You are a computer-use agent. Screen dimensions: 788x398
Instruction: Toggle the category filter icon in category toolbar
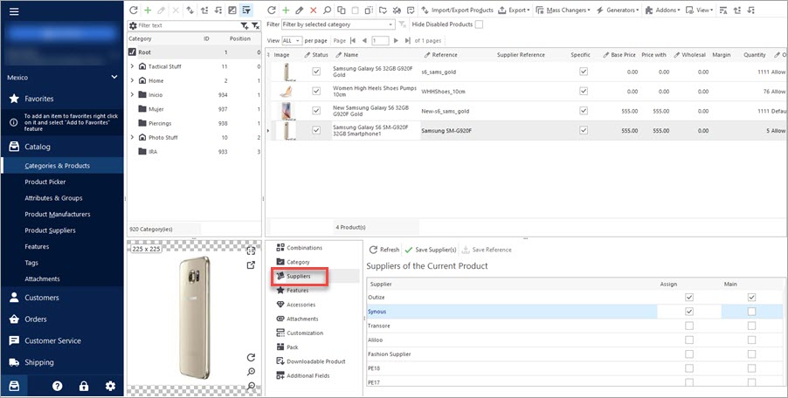point(246,10)
